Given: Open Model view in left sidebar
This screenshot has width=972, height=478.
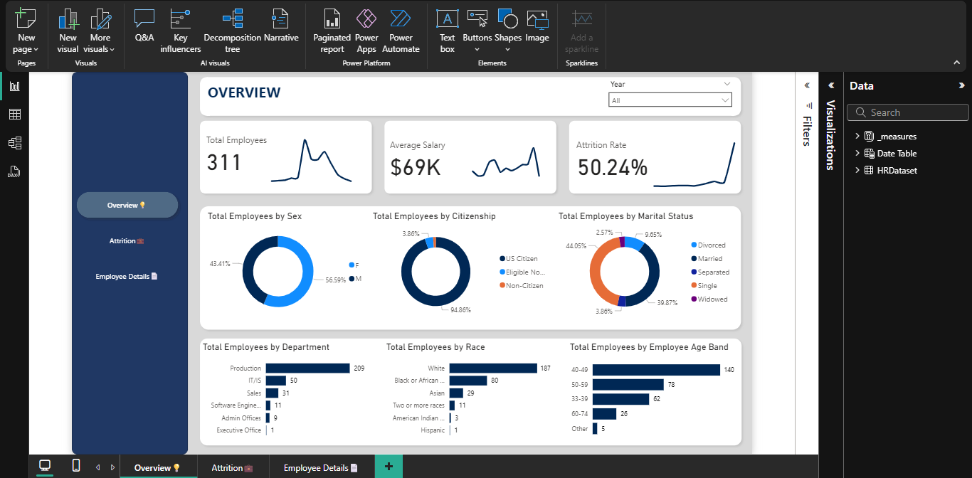Looking at the screenshot, I should (14, 143).
